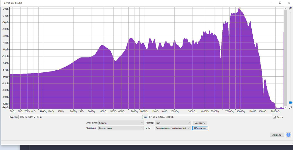Click the "5000Гц" frequency label

tap(215, 111)
